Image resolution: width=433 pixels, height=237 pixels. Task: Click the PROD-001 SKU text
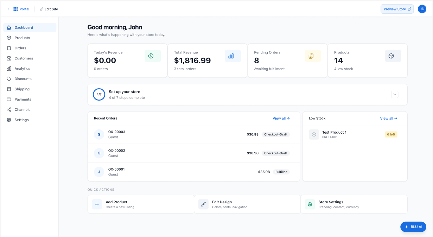[330, 137]
